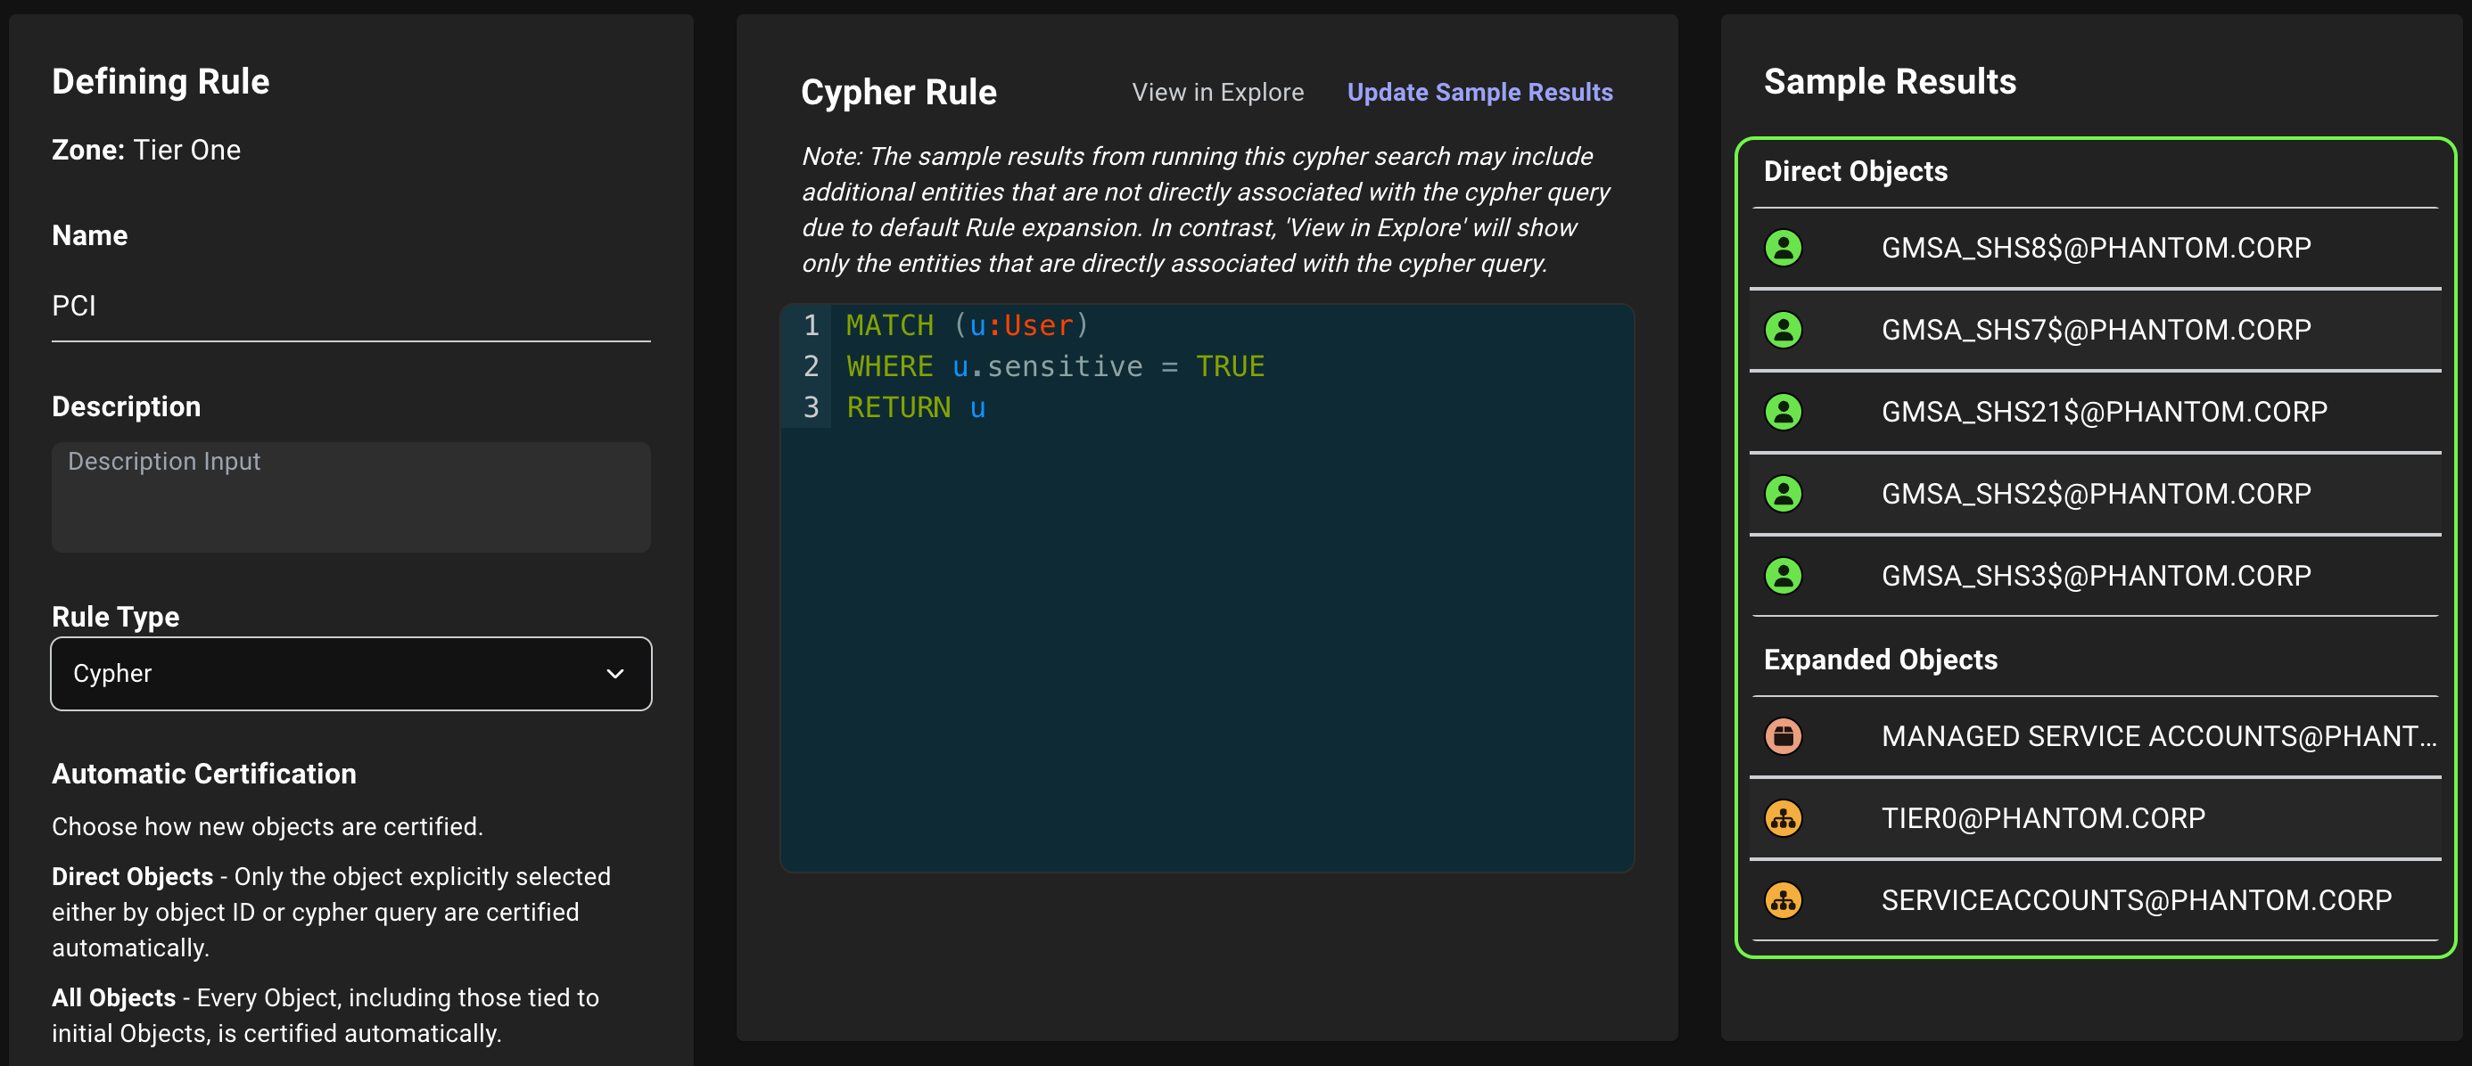The width and height of the screenshot is (2472, 1066).
Task: Select SERVICEACCOUNTS@PHANTOM.CORP row
Action: 2135,900
